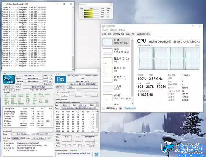The width and height of the screenshot is (206, 157).
Task: Select the CPU usage thumbnail in Task Manager
Action: [108, 42]
